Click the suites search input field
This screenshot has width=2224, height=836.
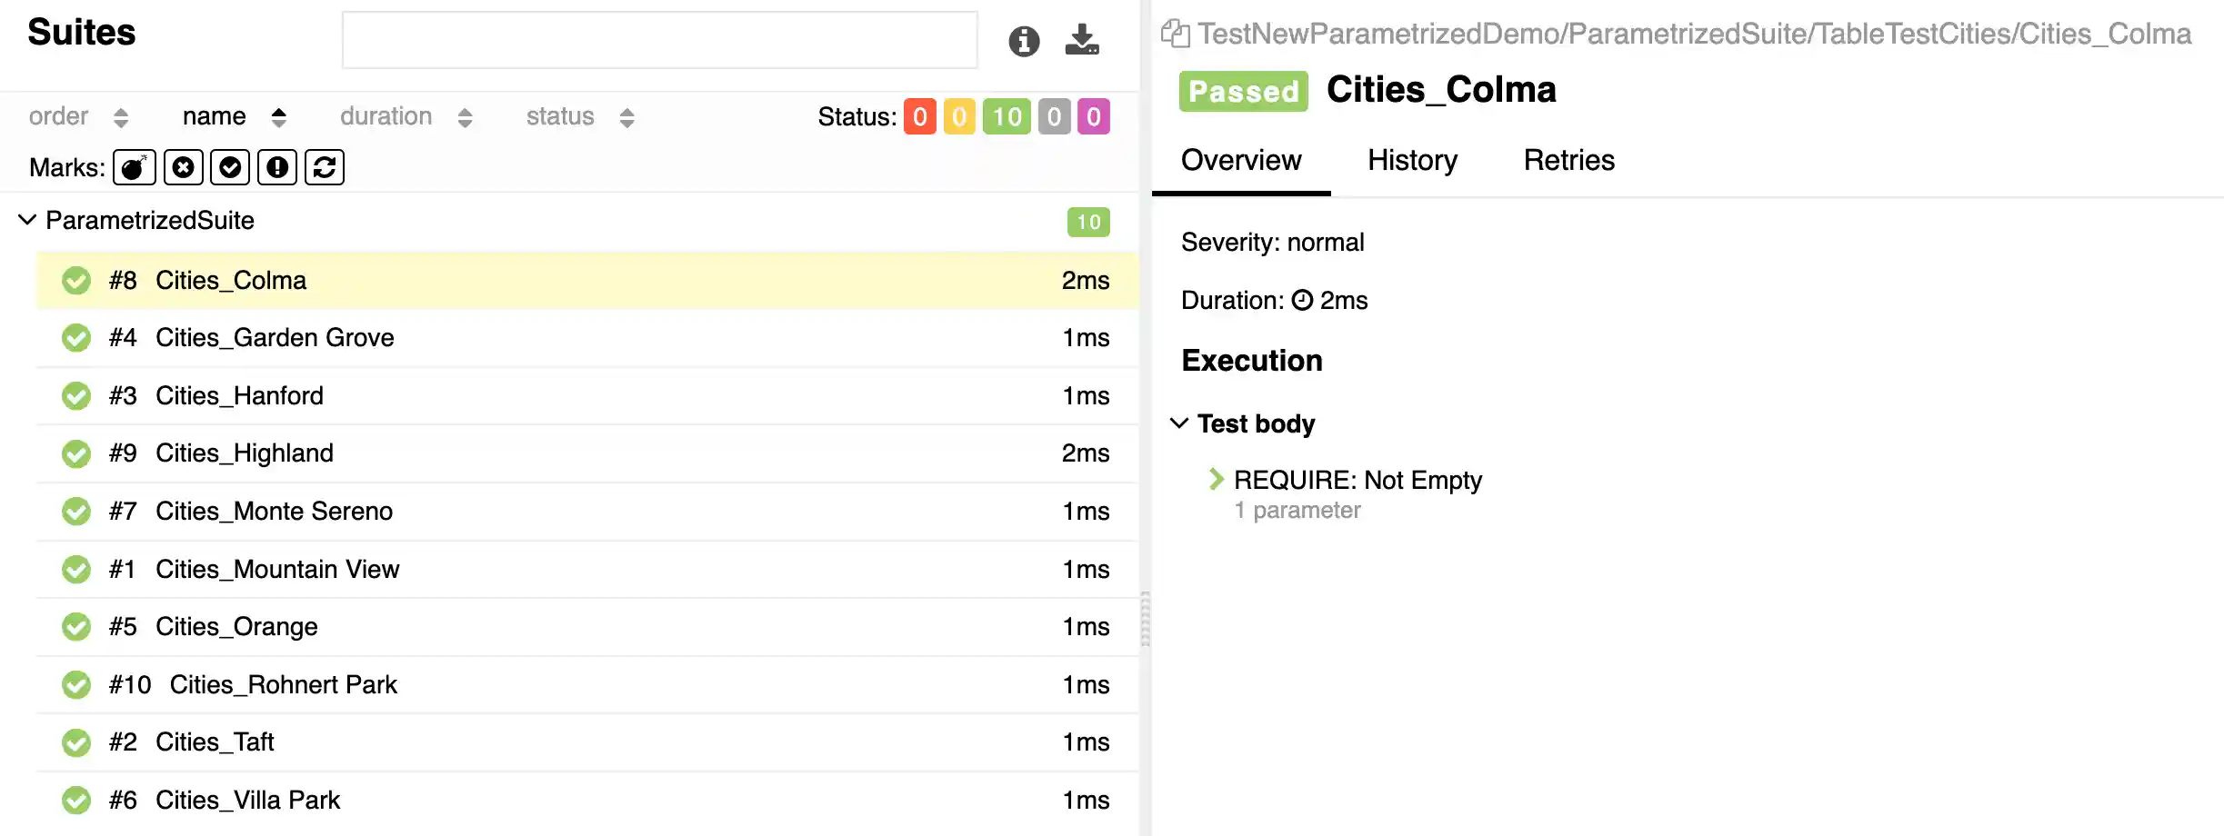point(659,41)
